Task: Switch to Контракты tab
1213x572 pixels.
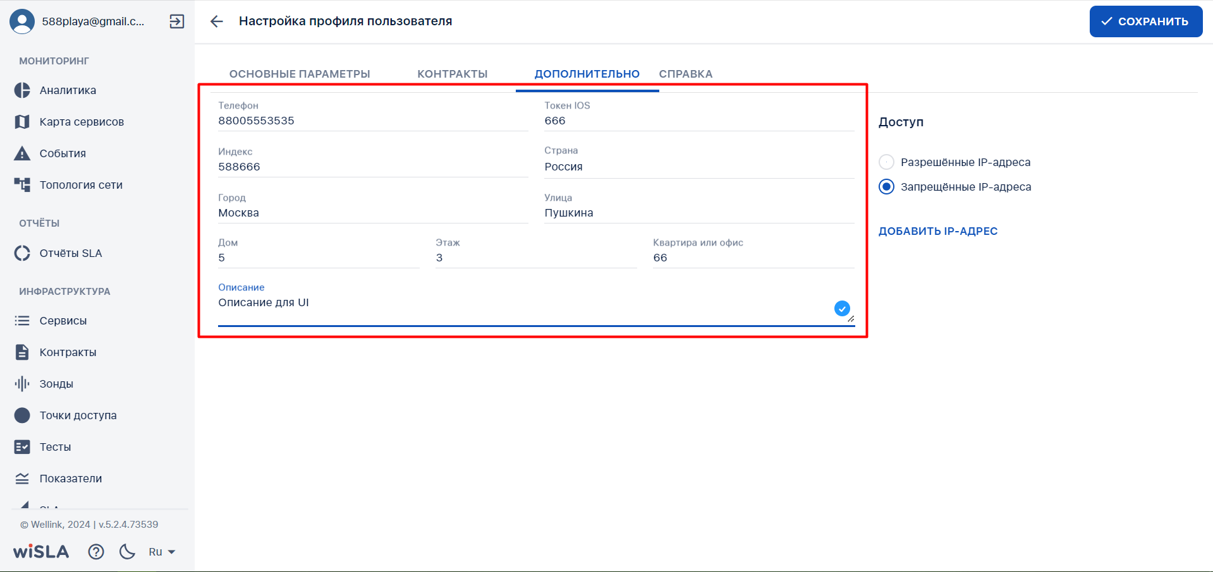Action: click(x=453, y=74)
